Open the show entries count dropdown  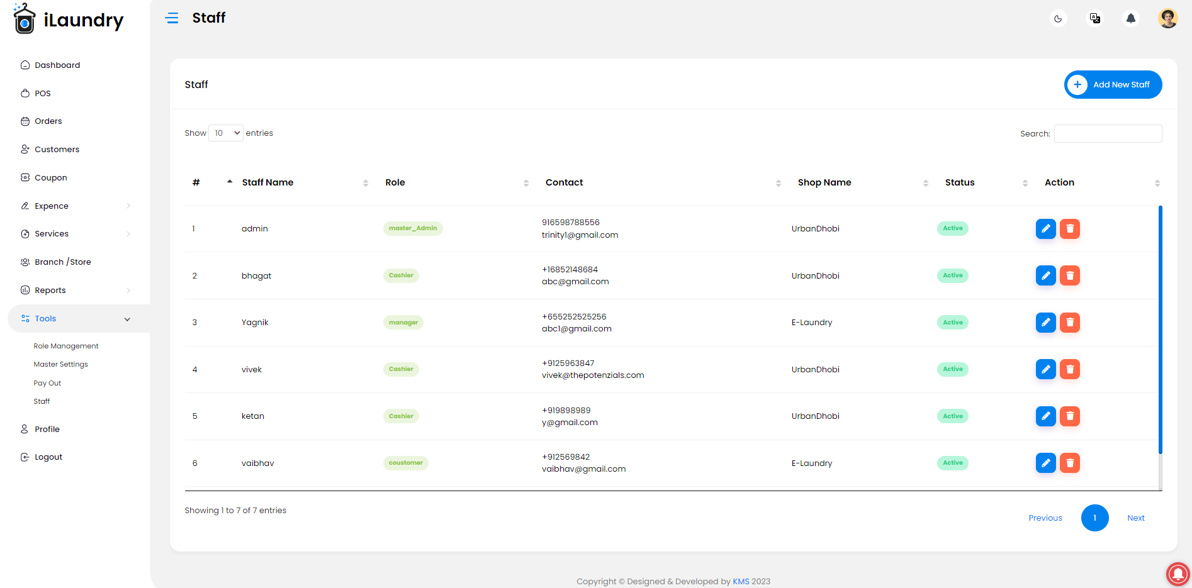(x=226, y=133)
